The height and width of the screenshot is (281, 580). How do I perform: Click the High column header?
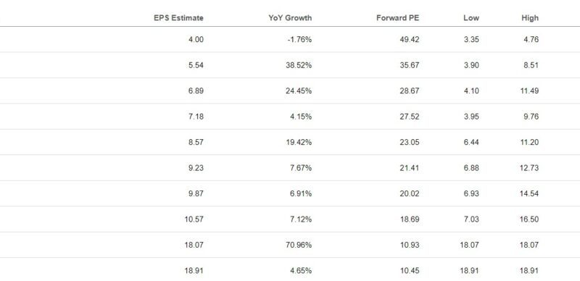[x=530, y=18]
